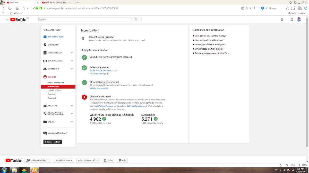
Task: Click the YouTube logo in the header
Action: click(x=18, y=20)
